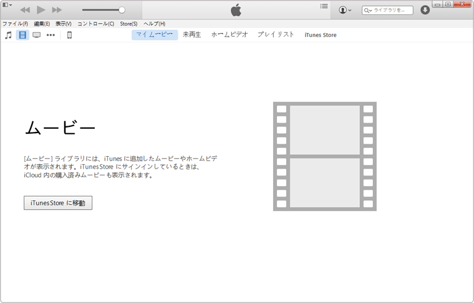Open the three-dot More libraries menu
Screen dimensions: 474x303
tap(51, 35)
